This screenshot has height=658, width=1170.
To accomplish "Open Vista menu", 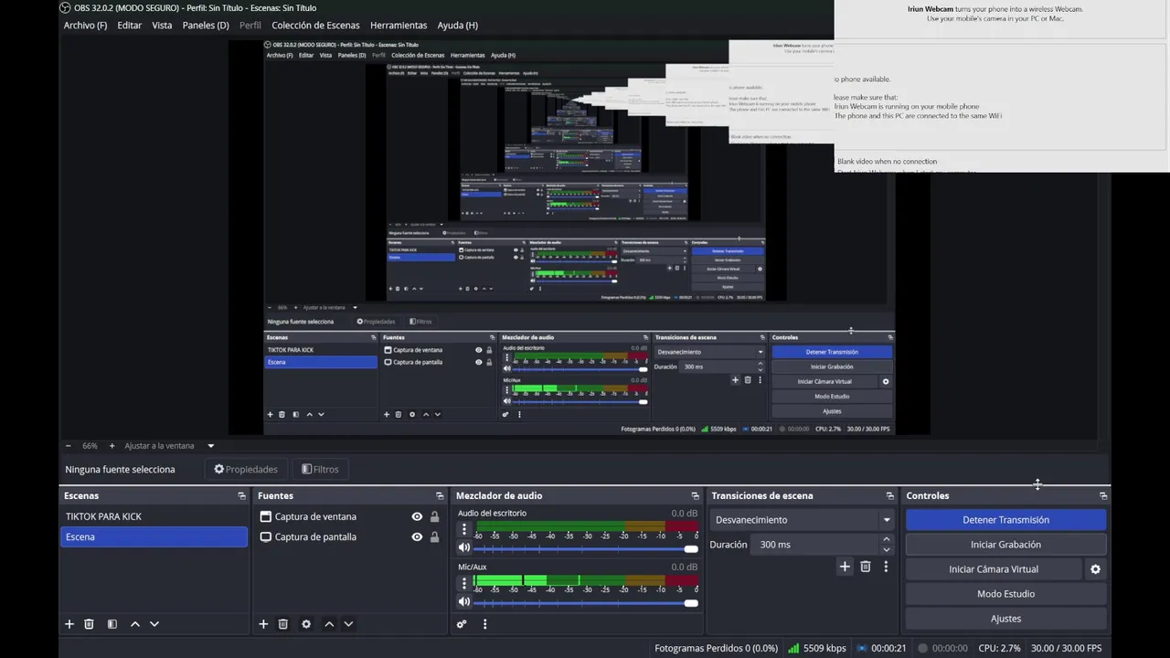I will click(162, 26).
